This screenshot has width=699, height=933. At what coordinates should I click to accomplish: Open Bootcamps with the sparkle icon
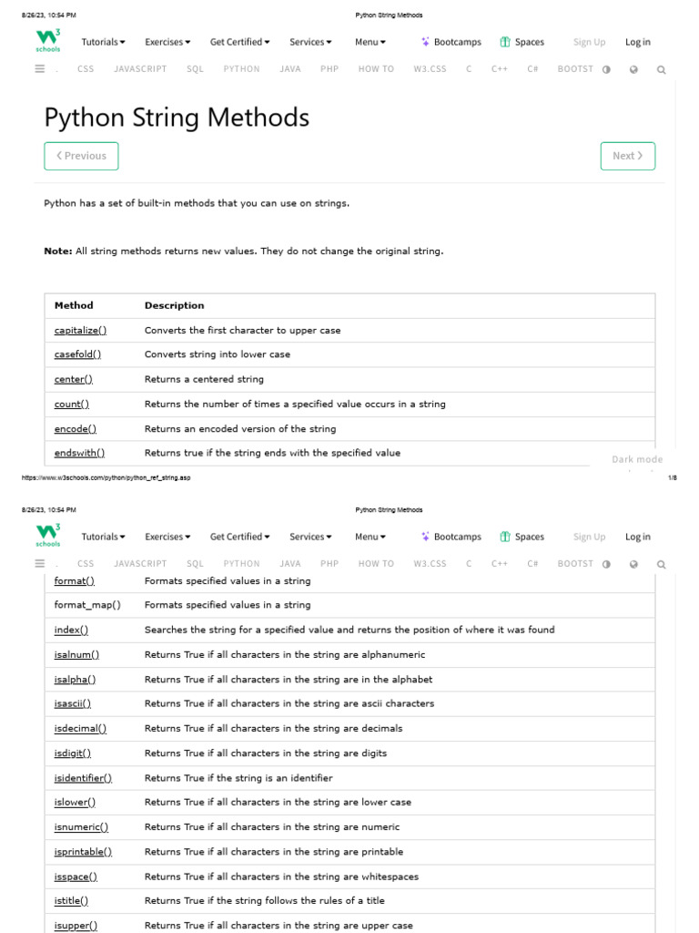pyautogui.click(x=451, y=42)
